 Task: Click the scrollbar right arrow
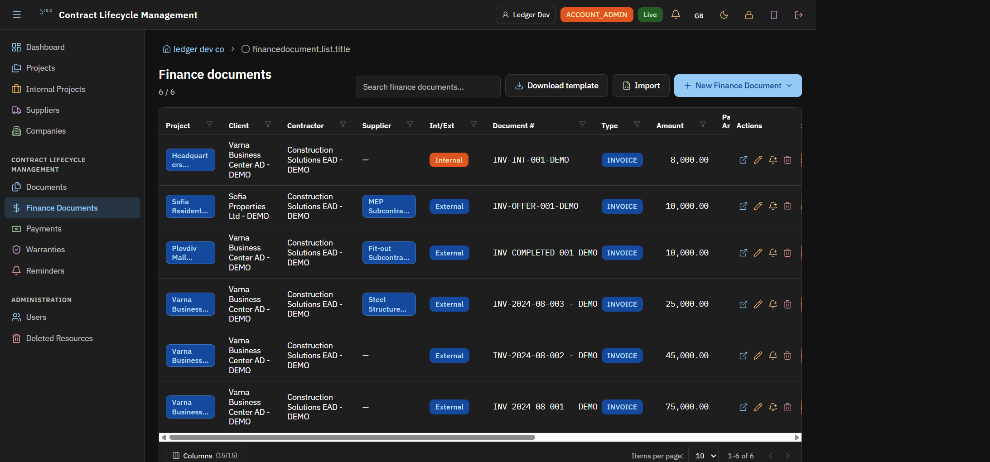(x=797, y=438)
